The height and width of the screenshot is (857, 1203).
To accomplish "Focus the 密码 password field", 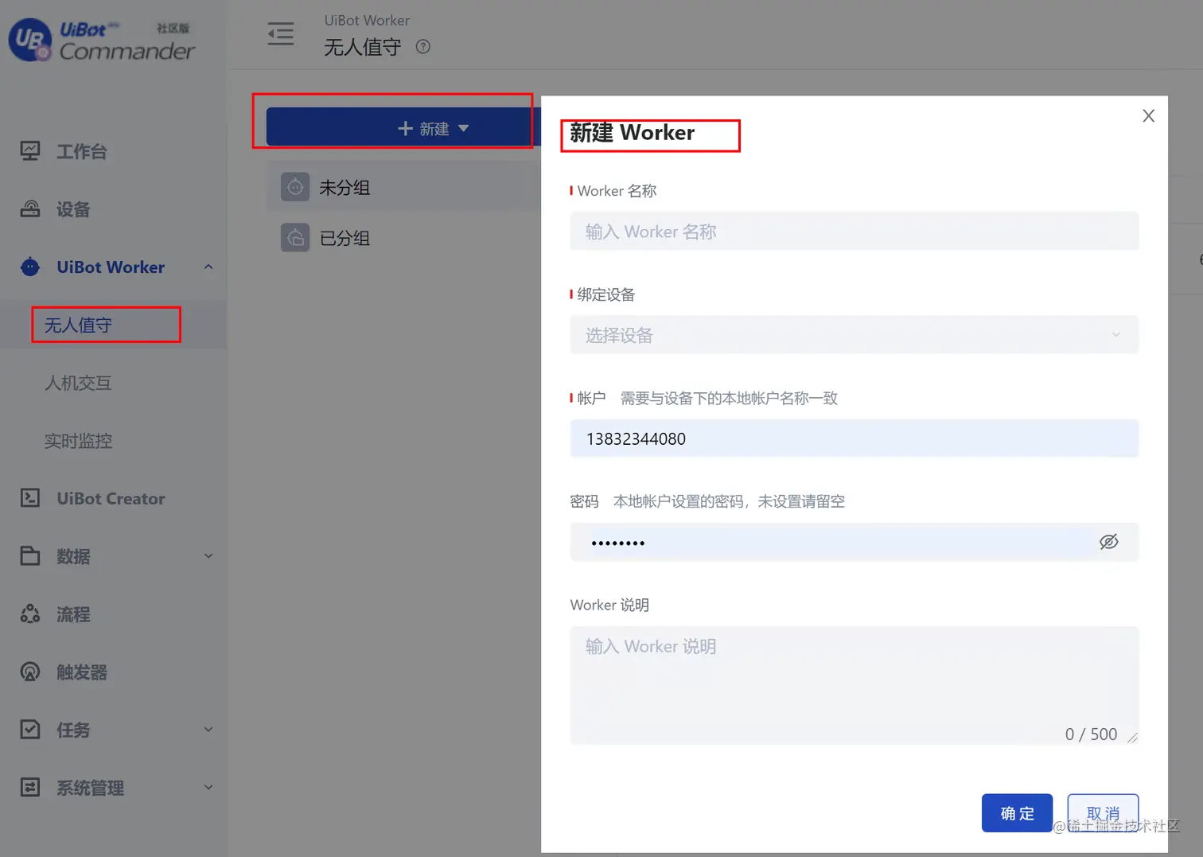I will click(855, 542).
